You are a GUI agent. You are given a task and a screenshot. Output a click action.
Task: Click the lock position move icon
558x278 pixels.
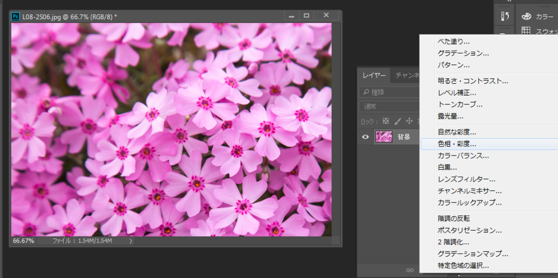point(409,121)
